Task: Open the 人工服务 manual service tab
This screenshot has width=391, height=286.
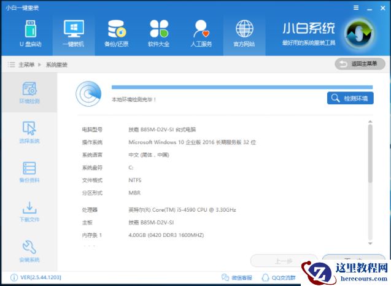Action: [x=201, y=34]
